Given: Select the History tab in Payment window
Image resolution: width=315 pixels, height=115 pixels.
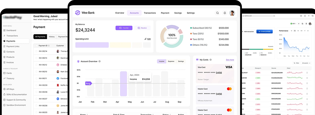Looking at the screenshot, I should [52, 37].
